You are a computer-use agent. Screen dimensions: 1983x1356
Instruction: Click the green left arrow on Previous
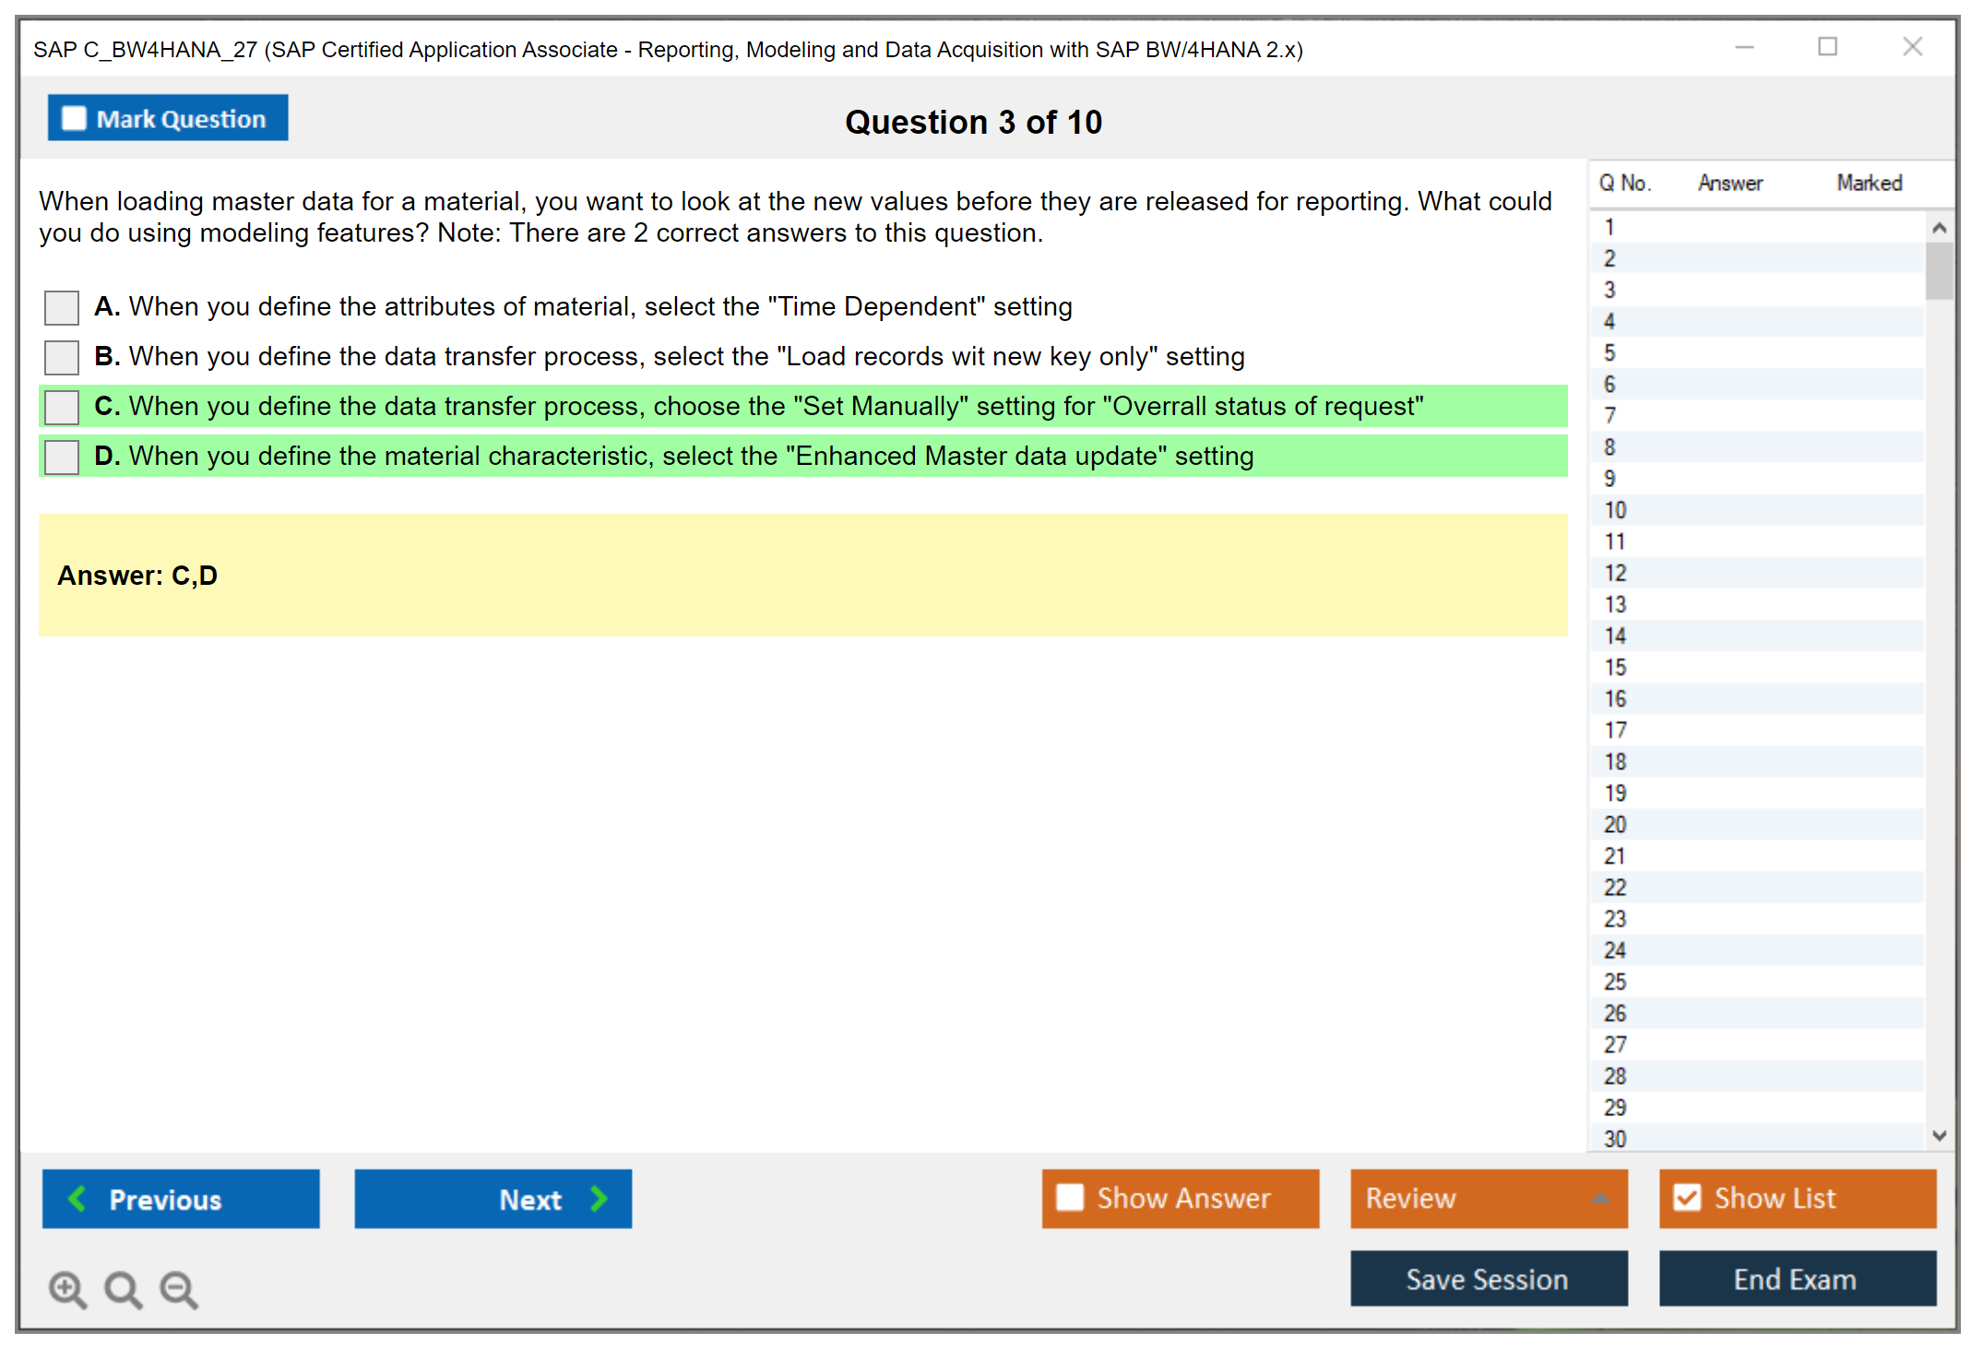coord(77,1198)
